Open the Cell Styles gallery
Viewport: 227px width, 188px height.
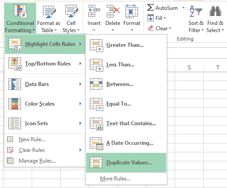pos(71,18)
